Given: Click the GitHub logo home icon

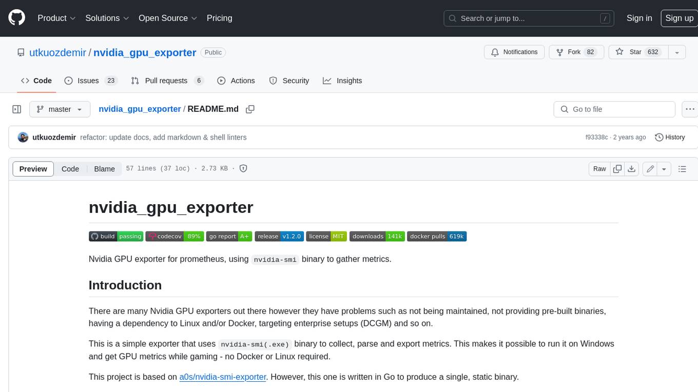Looking at the screenshot, I should (x=16, y=18).
